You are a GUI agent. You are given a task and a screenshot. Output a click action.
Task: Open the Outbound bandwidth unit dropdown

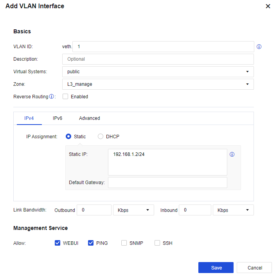133,210
